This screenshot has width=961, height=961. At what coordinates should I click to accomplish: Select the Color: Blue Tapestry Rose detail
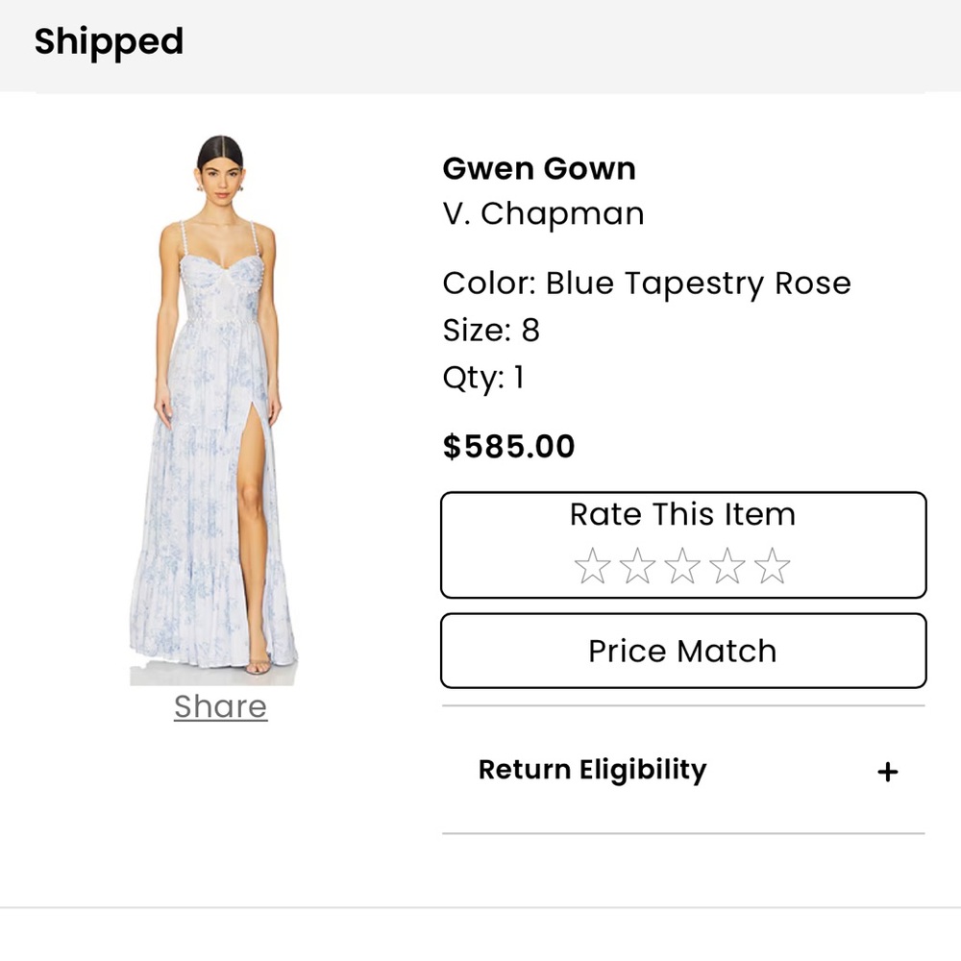646,283
